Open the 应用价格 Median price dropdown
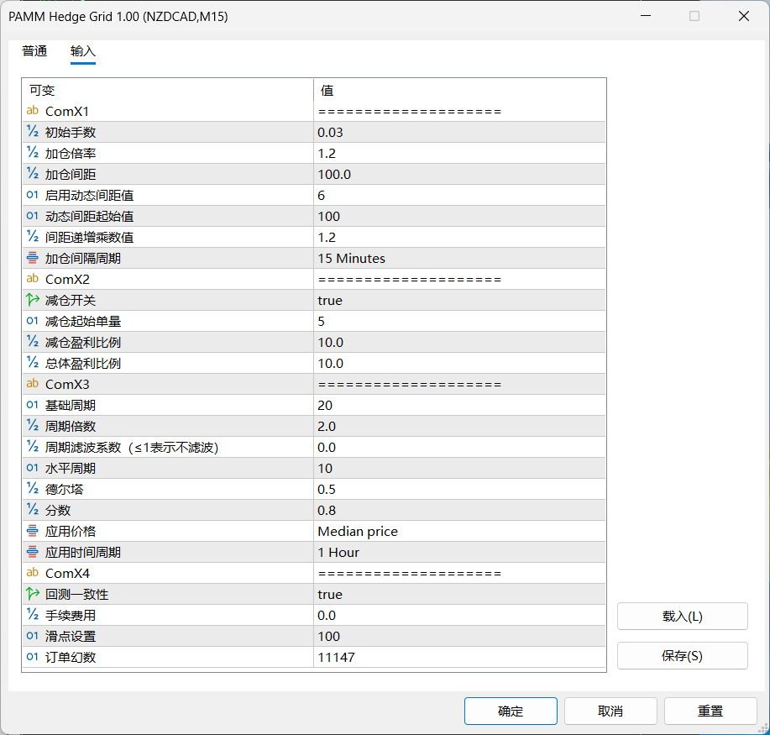The width and height of the screenshot is (770, 735). 459,531
